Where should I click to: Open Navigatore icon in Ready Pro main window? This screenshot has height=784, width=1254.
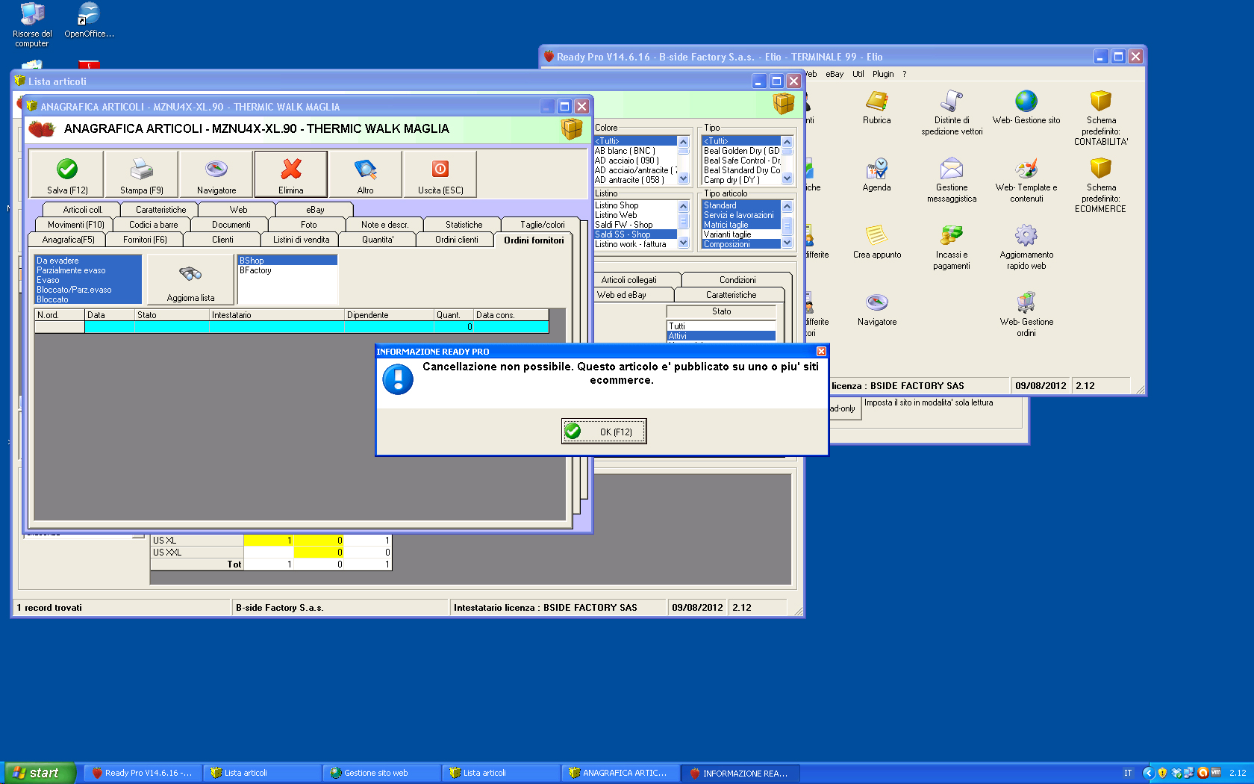[x=877, y=302]
